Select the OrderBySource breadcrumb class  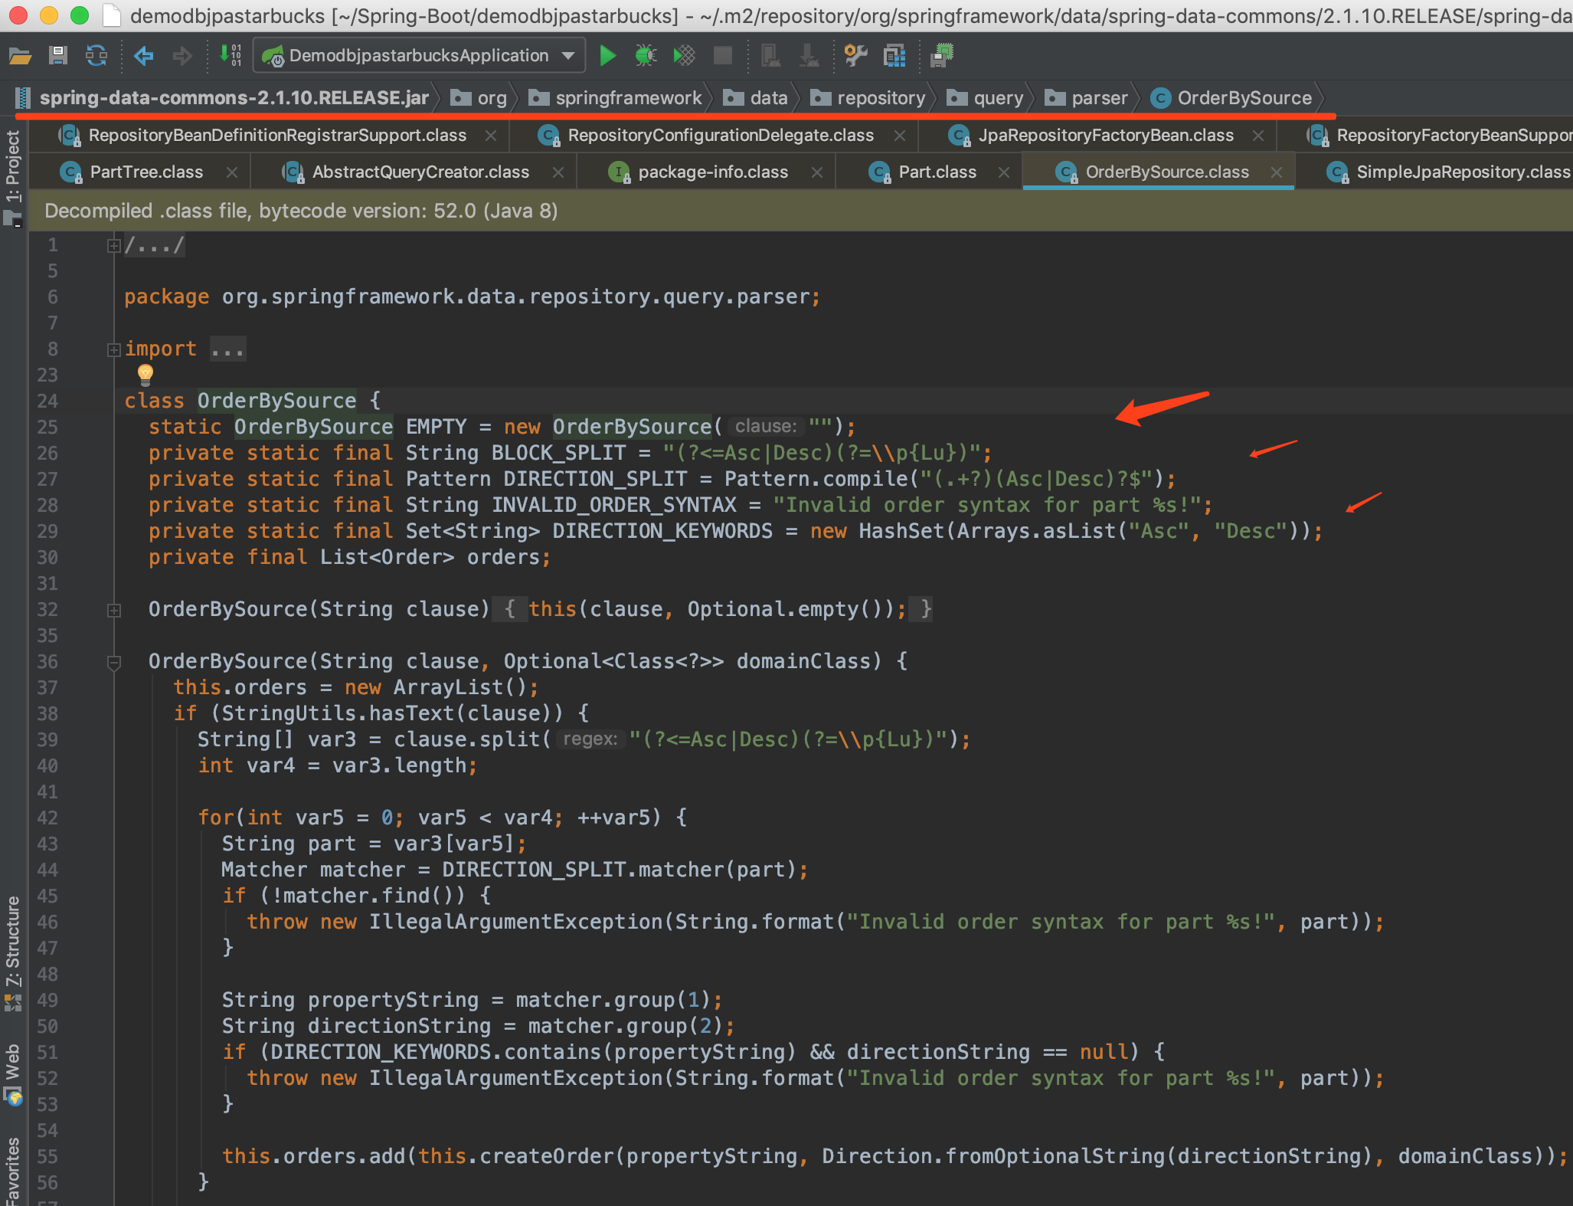click(x=1232, y=98)
